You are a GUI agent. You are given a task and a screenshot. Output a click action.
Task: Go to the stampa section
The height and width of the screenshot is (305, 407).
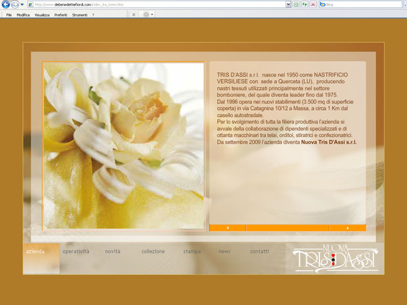(x=192, y=251)
